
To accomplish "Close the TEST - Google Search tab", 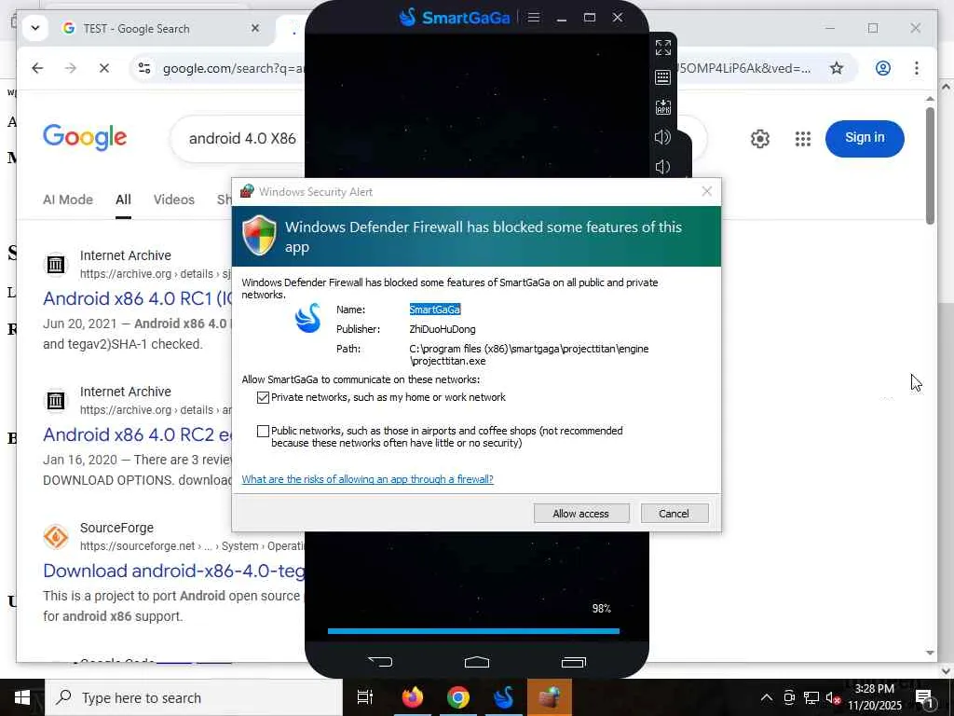I will [x=255, y=28].
